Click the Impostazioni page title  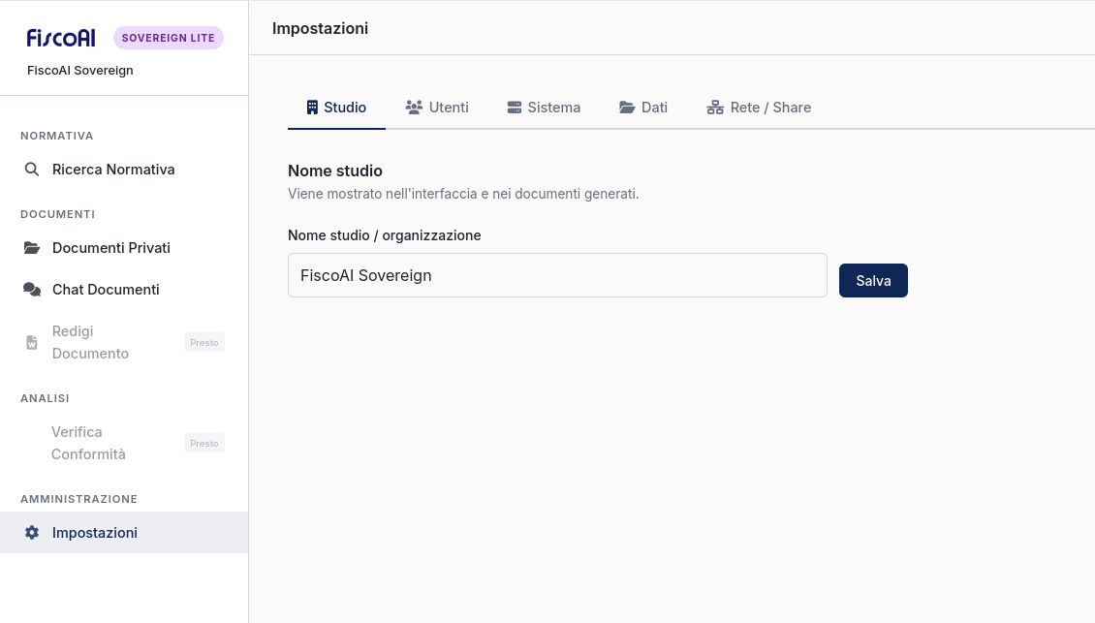[x=320, y=29]
